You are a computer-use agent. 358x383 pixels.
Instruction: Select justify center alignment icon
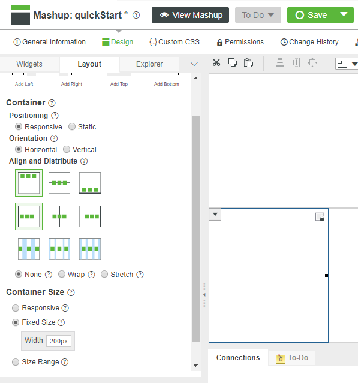coord(59,216)
